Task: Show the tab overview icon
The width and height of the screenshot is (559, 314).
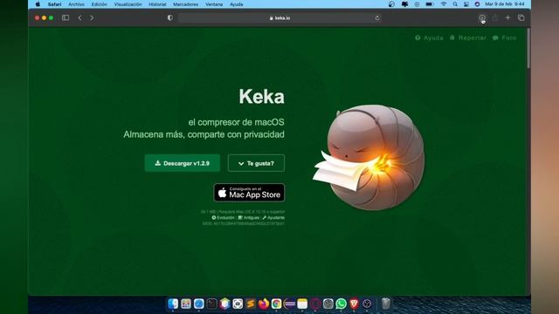Action: pos(521,17)
